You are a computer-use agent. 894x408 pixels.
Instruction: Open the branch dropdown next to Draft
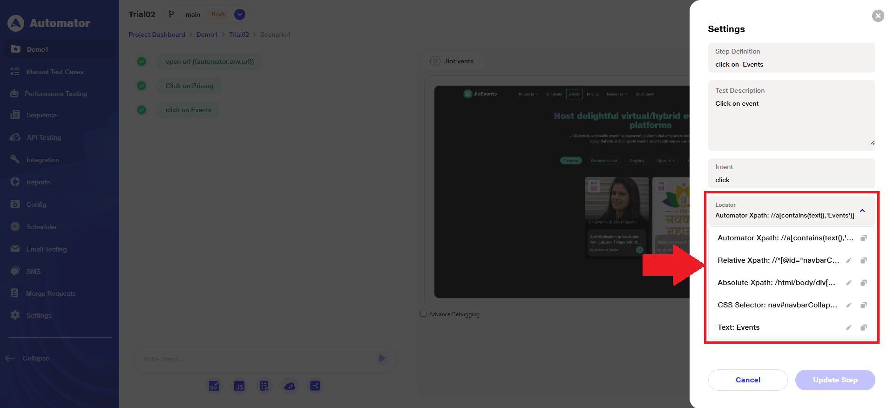tap(240, 14)
